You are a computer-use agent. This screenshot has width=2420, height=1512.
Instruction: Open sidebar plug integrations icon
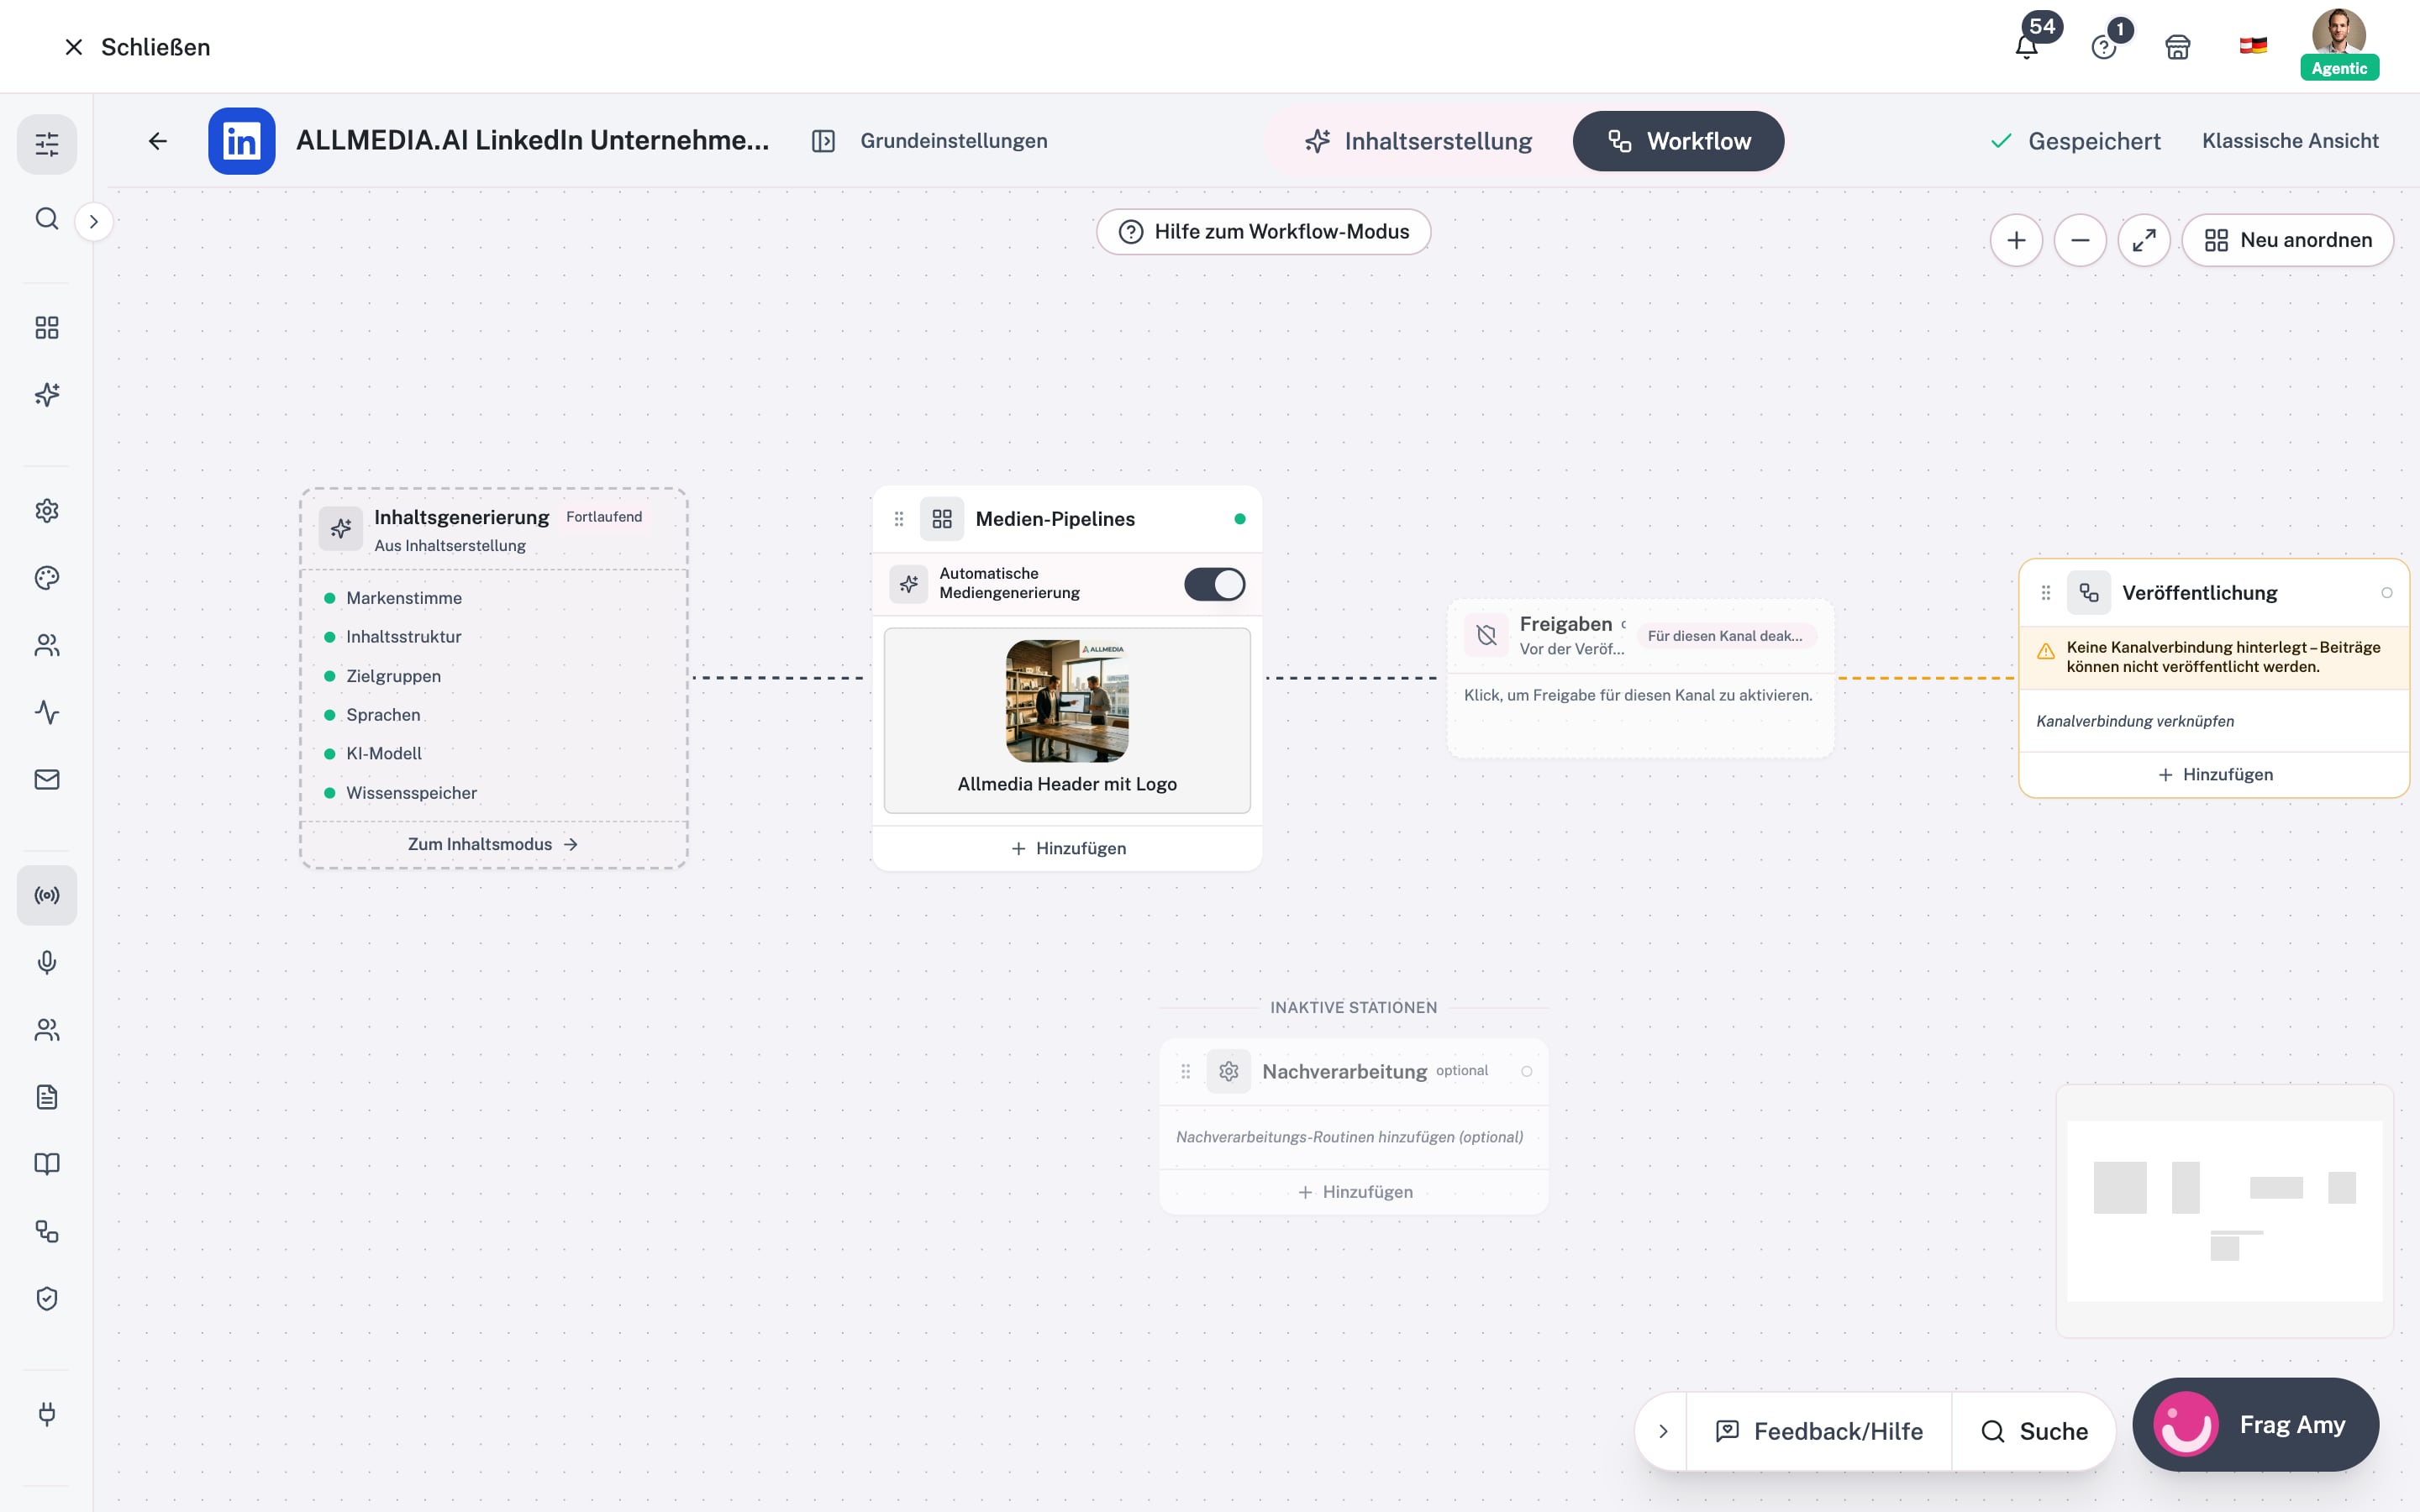pyautogui.click(x=47, y=1414)
